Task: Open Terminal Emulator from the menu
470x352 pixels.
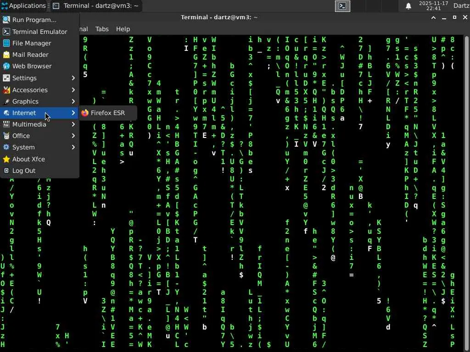Action: tap(39, 32)
